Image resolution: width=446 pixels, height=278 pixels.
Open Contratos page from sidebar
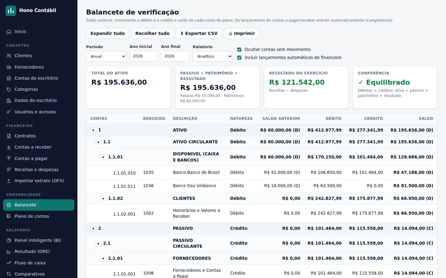pyautogui.click(x=39, y=136)
